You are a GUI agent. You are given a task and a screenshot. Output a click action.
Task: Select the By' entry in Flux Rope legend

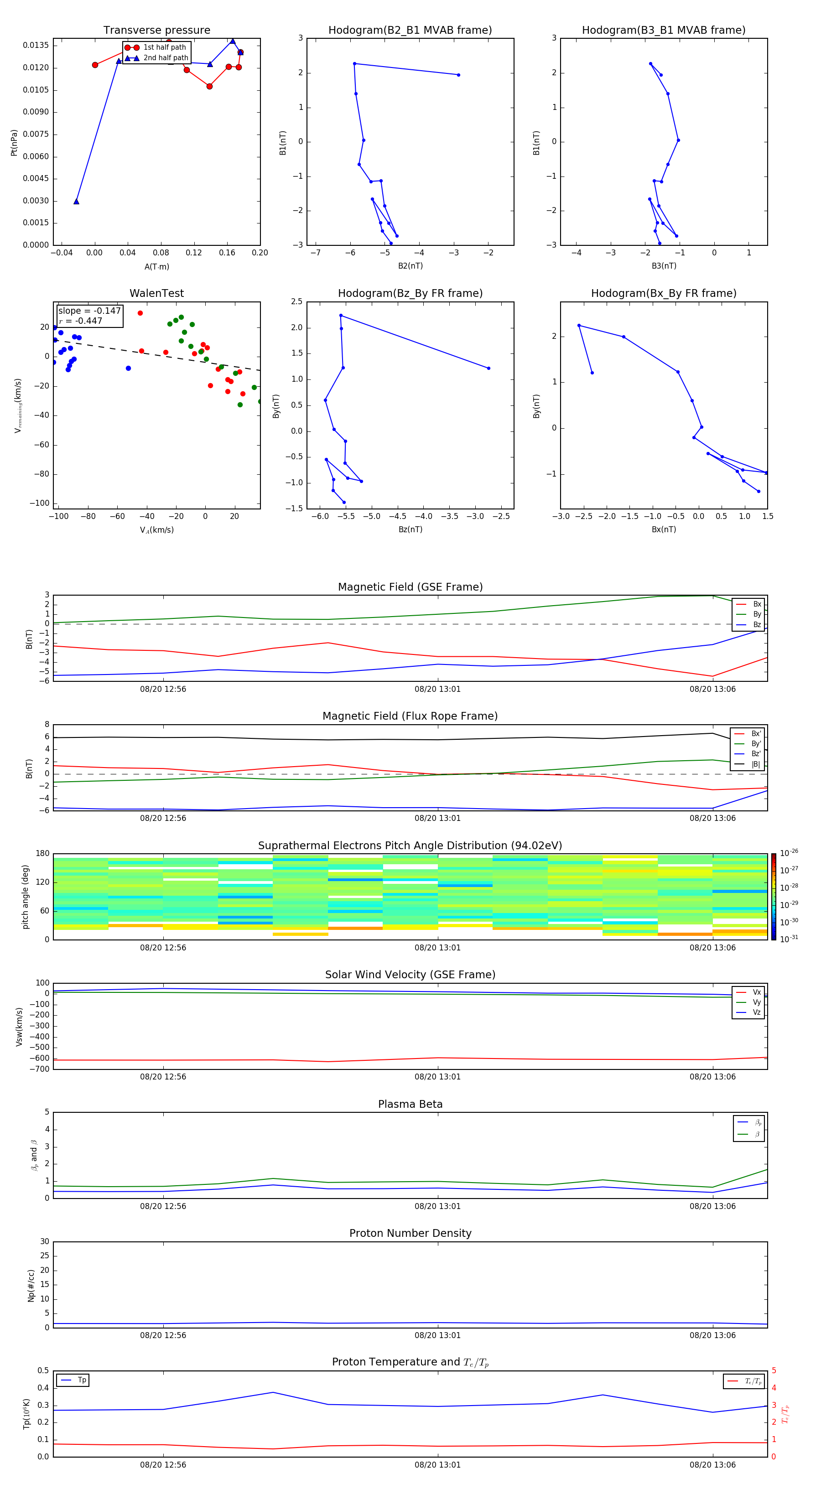748,744
